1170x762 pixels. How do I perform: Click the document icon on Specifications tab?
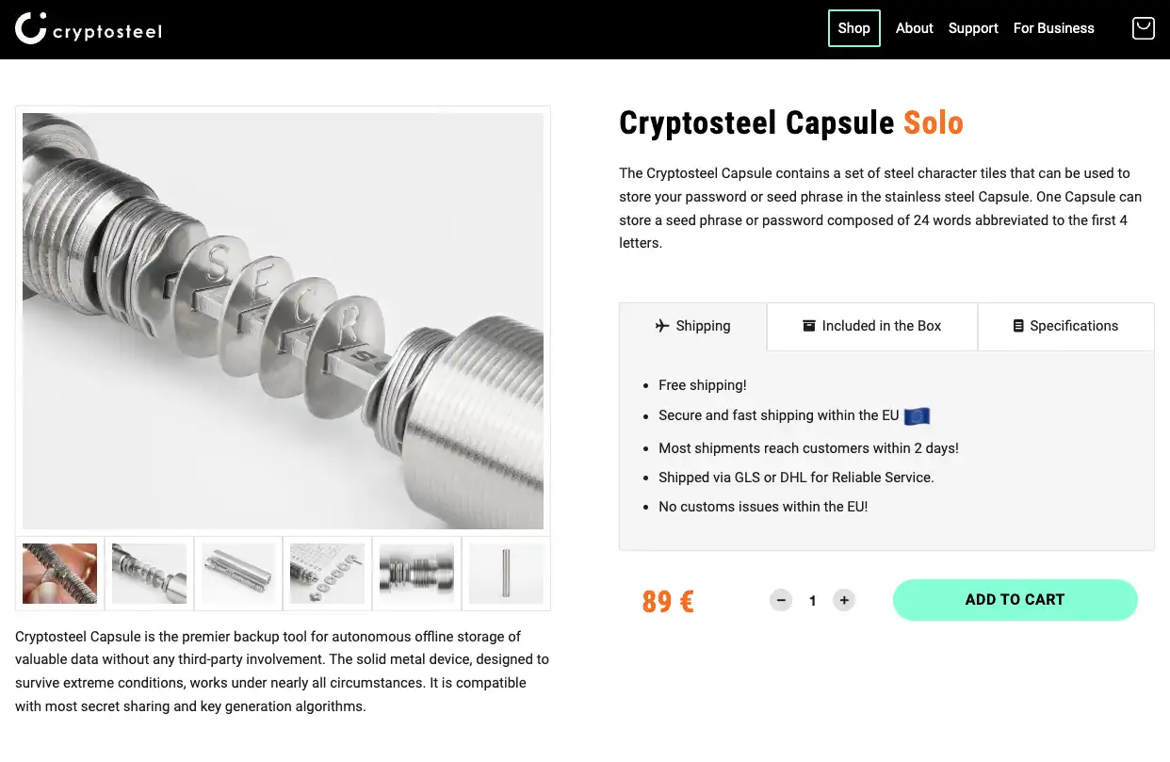[1018, 325]
